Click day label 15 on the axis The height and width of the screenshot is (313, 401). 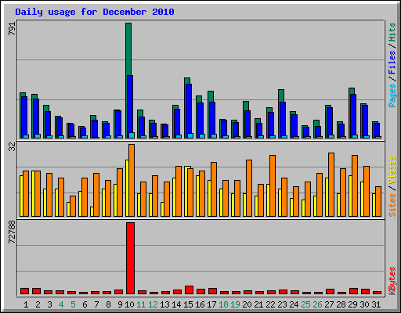[x=188, y=304]
